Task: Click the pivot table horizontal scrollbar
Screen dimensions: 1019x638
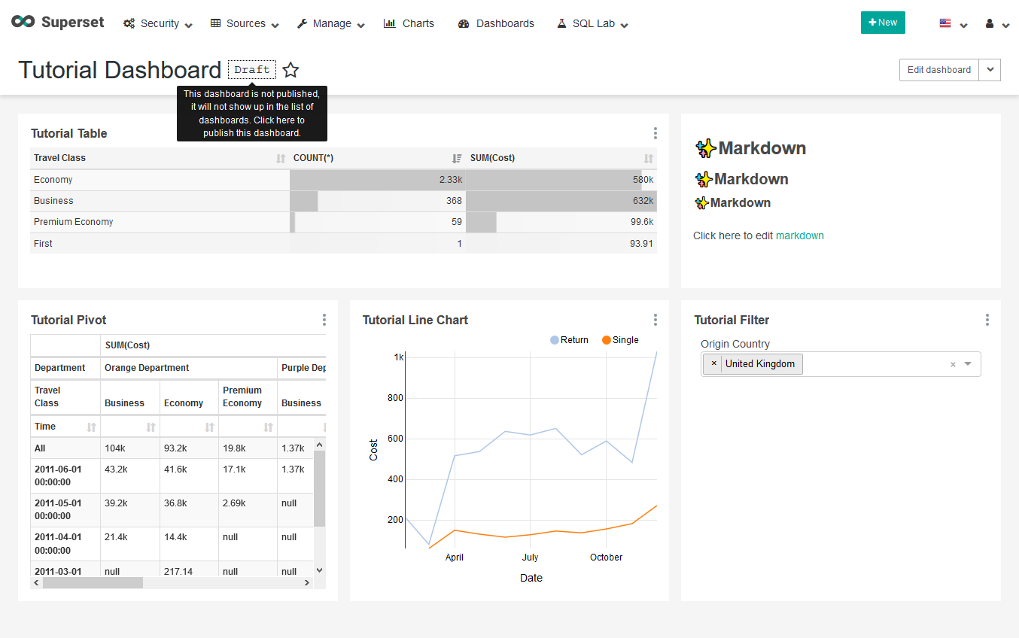Action: pos(93,583)
